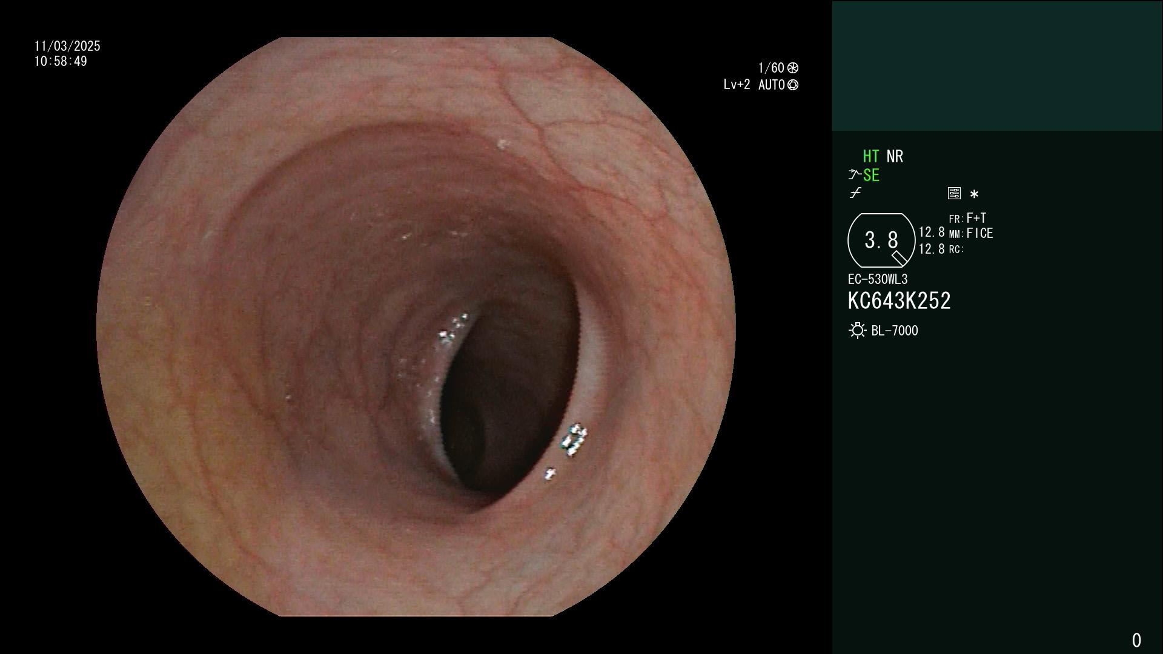Click the scope diameter 3.8 channel diagram

click(881, 240)
